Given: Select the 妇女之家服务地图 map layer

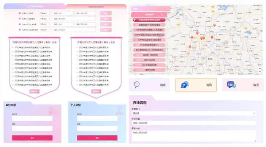Looking at the screenshot, I should [149, 65].
